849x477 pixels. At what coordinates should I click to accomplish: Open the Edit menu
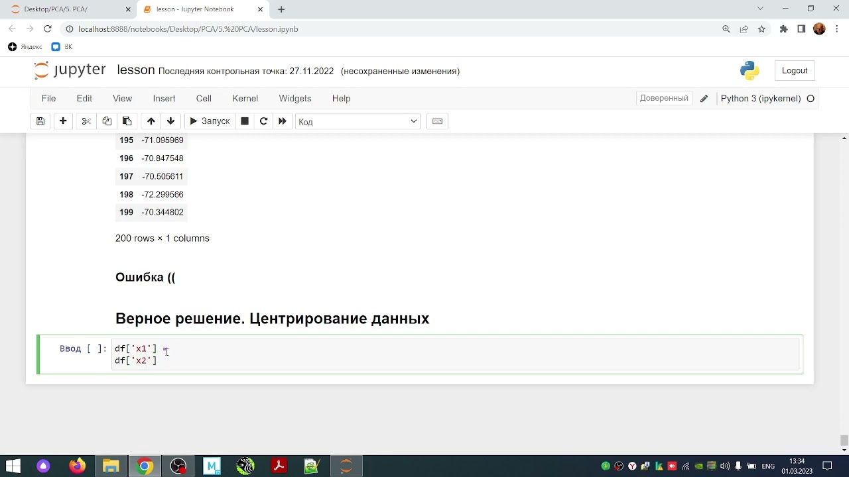pos(84,98)
